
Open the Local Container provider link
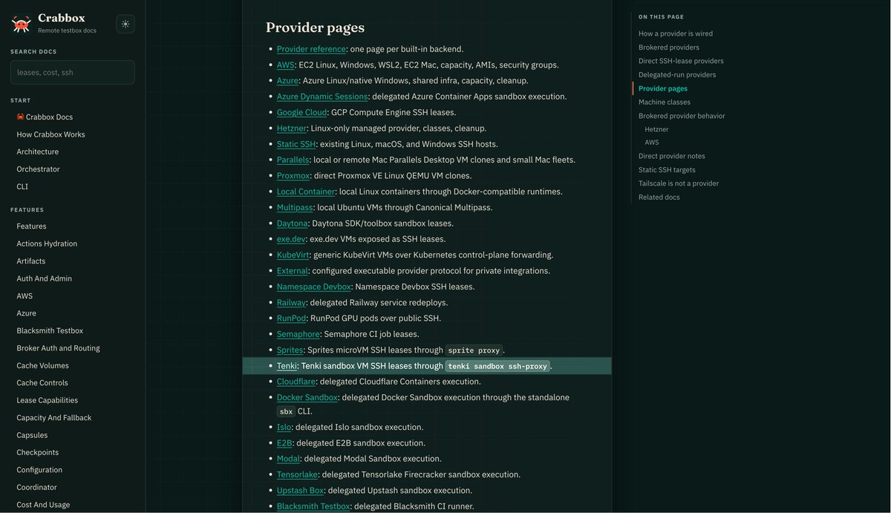click(x=306, y=192)
